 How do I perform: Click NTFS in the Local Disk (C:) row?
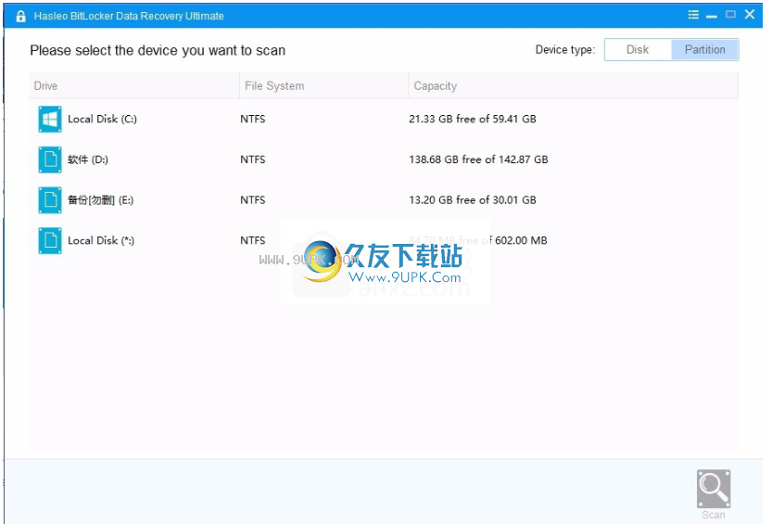(x=253, y=120)
